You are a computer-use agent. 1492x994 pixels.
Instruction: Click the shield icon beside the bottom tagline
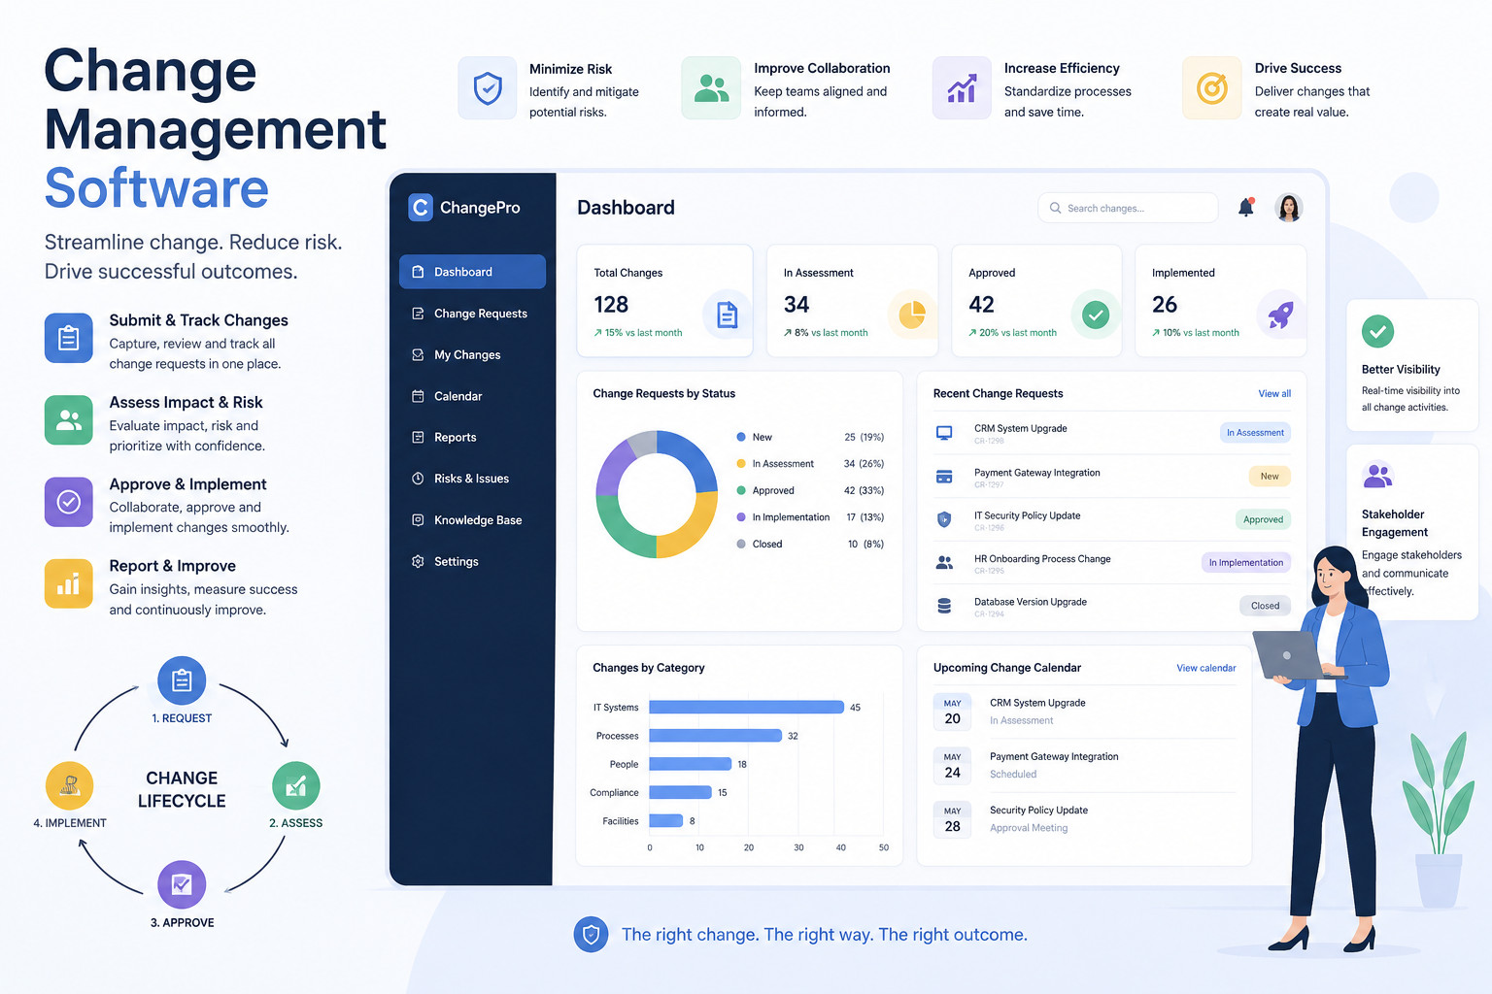point(591,935)
